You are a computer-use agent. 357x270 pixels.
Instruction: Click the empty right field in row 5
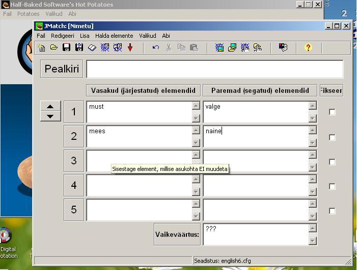256,210
